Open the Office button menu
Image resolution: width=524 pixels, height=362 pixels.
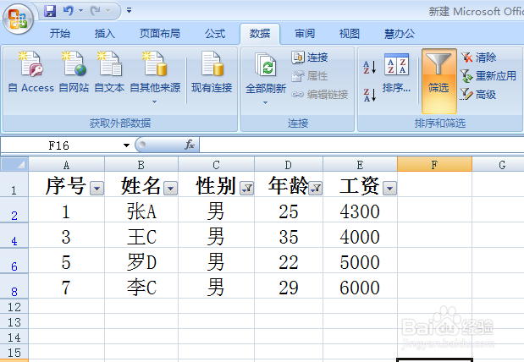pyautogui.click(x=18, y=19)
